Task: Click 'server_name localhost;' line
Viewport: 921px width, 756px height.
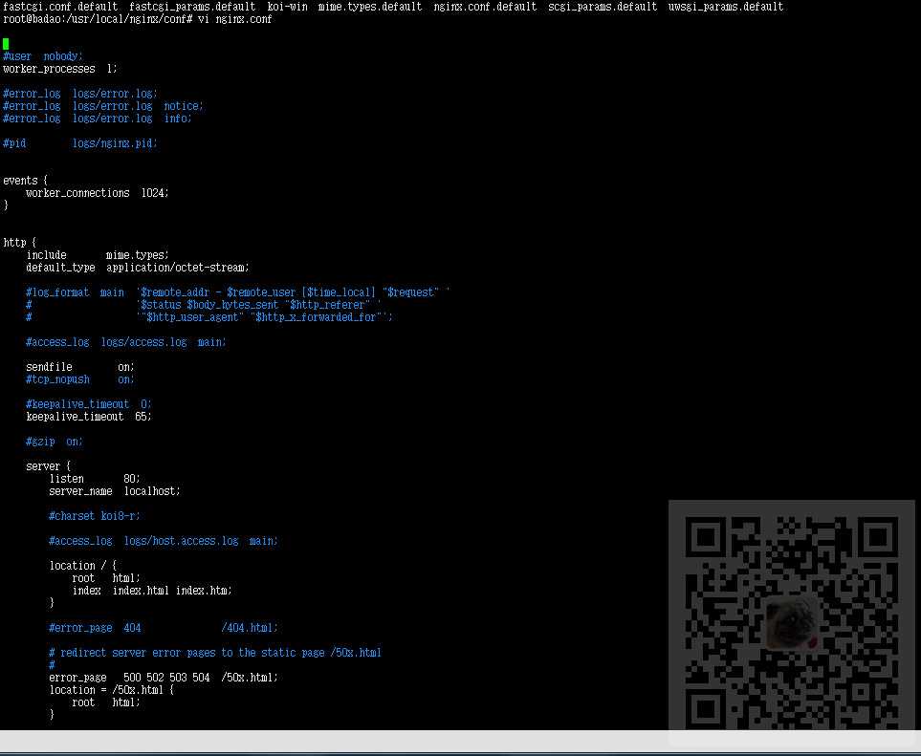Action: (x=115, y=491)
